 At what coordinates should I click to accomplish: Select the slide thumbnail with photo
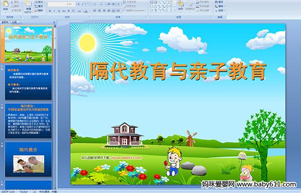tap(29, 159)
